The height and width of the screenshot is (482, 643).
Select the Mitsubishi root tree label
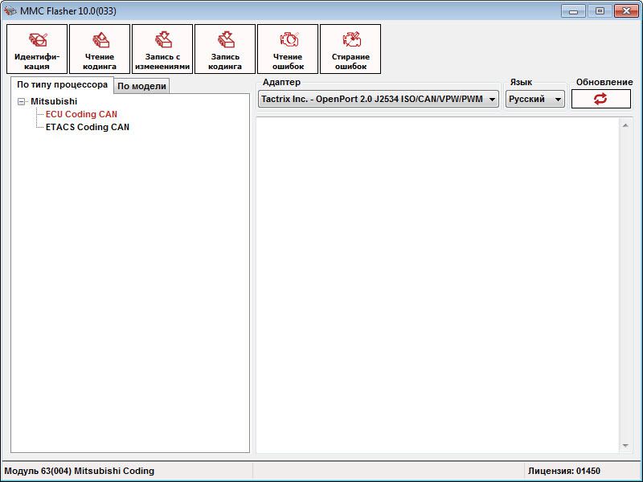coord(54,101)
